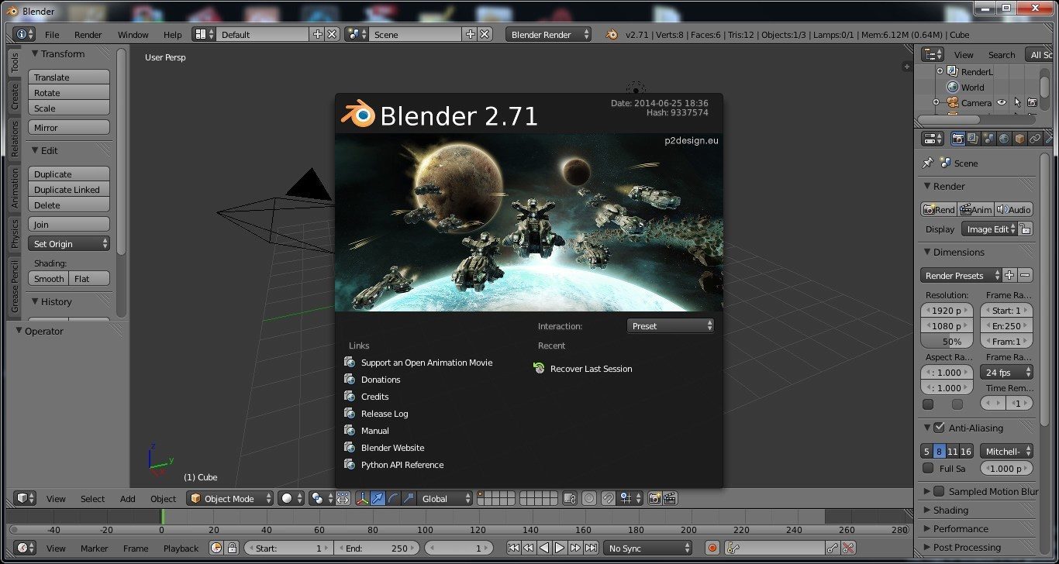Select 5 anti-aliasing samples

(x=926, y=451)
